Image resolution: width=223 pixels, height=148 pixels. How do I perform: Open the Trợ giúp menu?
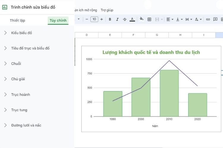[x=107, y=10]
